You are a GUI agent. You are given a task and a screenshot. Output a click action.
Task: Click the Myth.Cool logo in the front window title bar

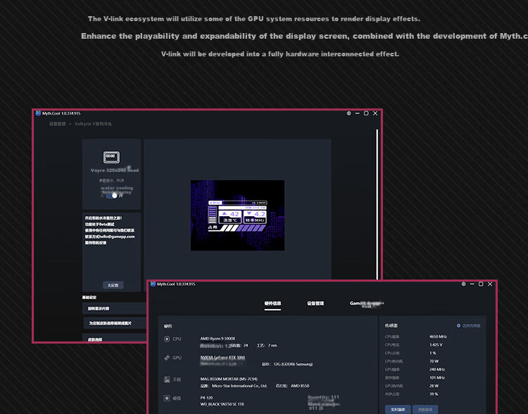coord(153,284)
